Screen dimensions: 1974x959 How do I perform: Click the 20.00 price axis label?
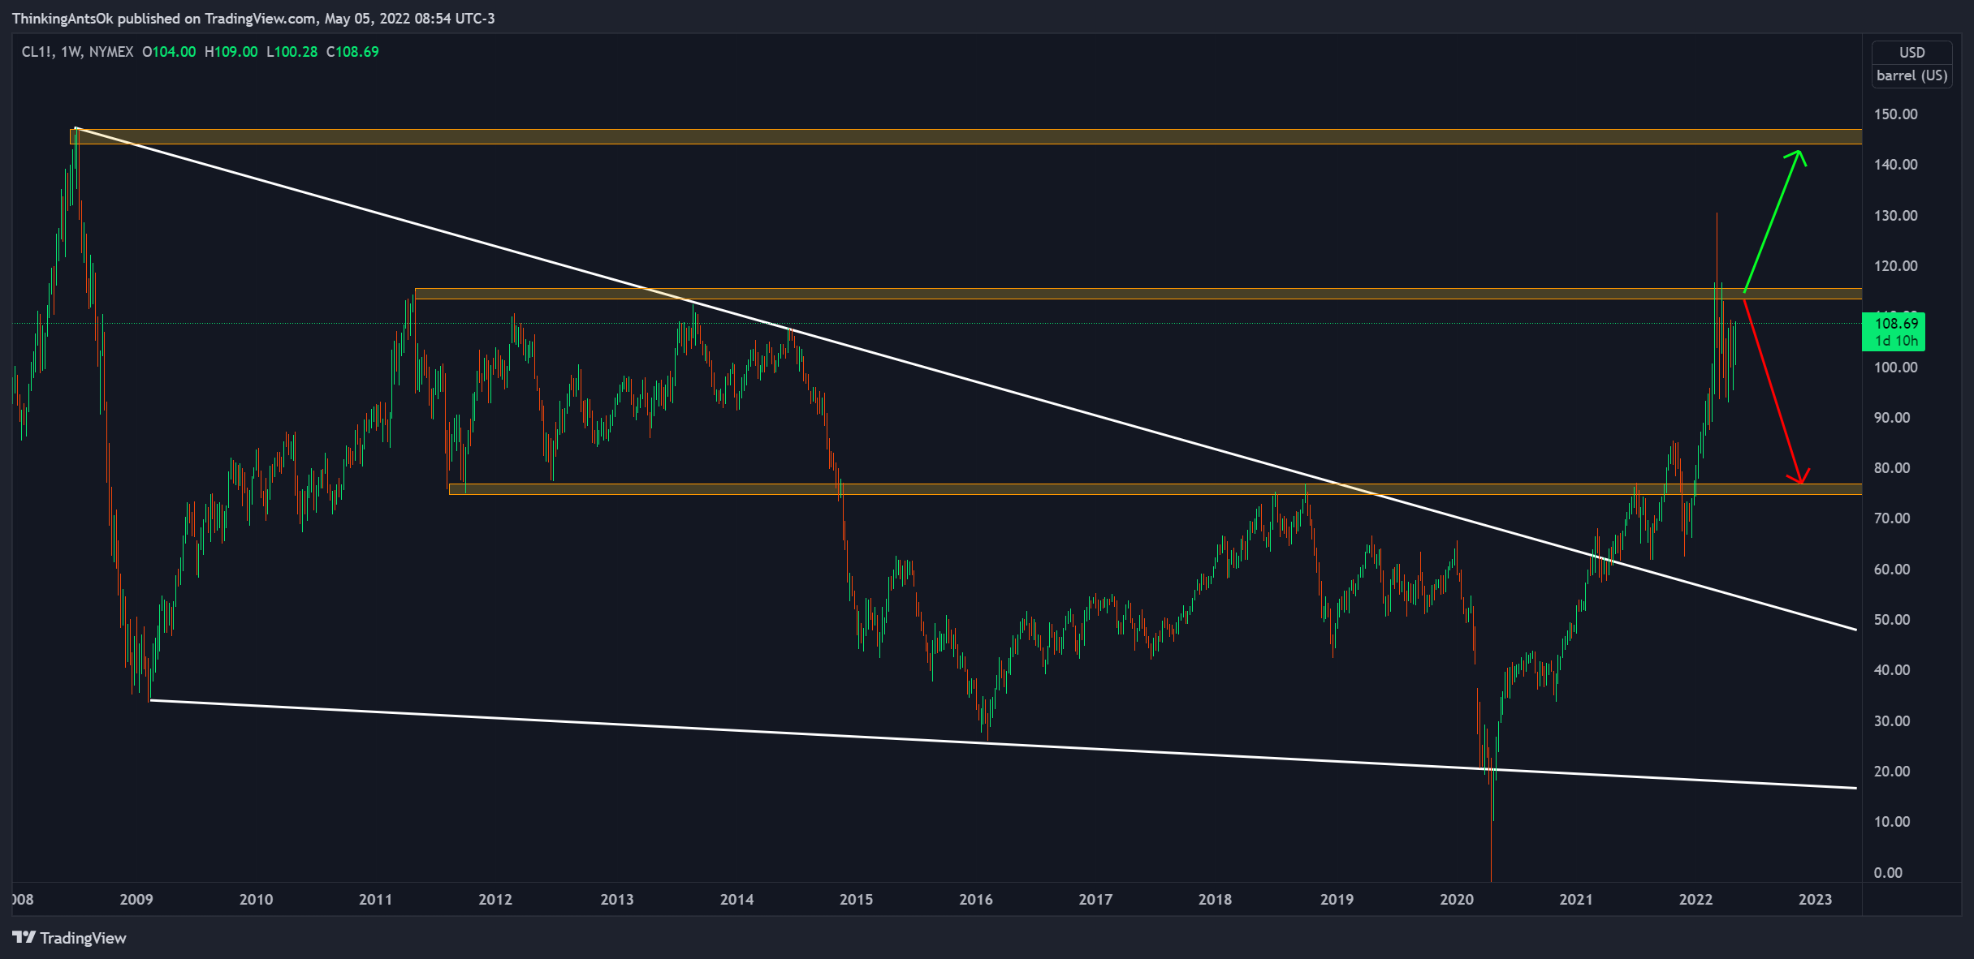pyautogui.click(x=1892, y=772)
